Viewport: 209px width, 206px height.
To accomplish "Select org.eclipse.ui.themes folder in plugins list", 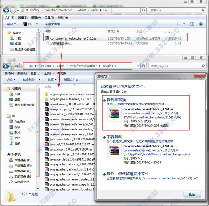I will (x=70, y=99).
